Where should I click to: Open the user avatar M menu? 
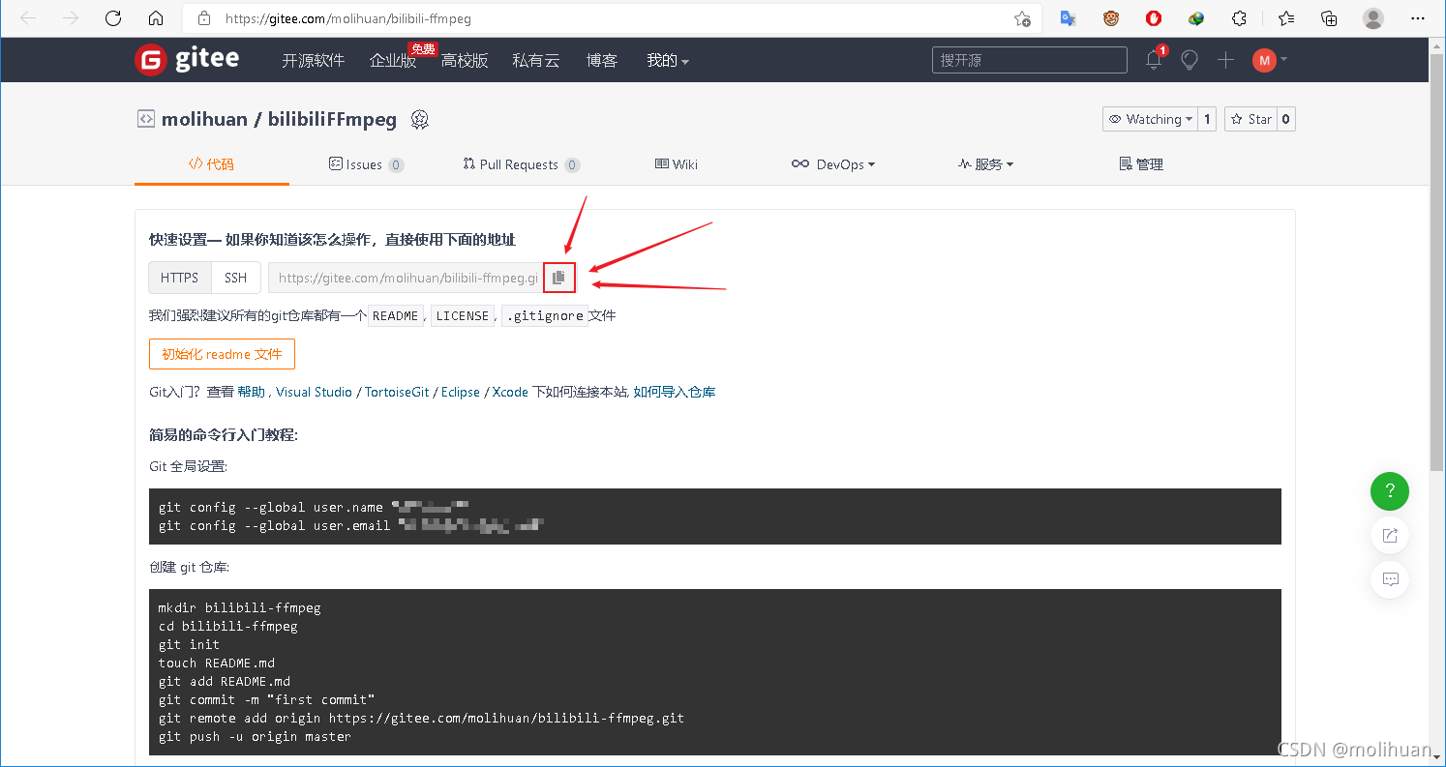1264,60
